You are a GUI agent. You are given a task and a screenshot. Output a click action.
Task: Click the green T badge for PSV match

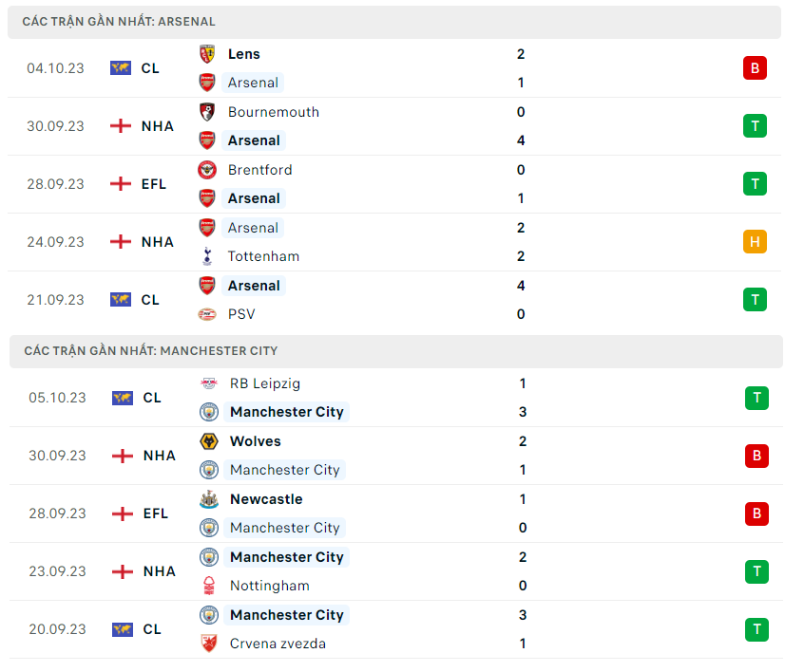pos(755,299)
